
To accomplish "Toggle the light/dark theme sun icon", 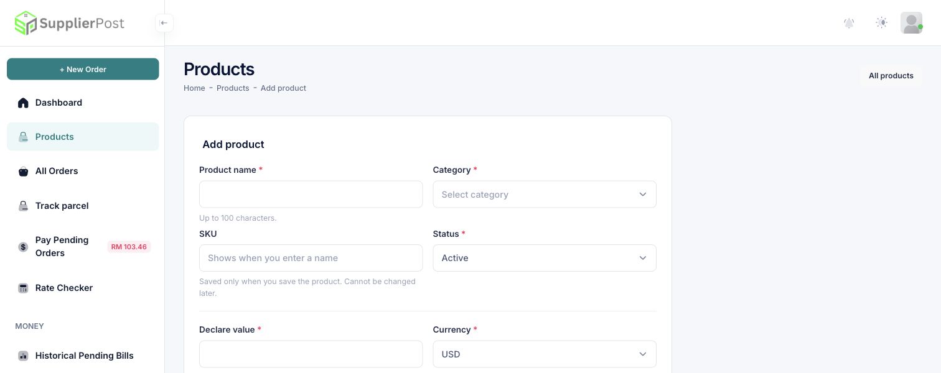I will [881, 23].
